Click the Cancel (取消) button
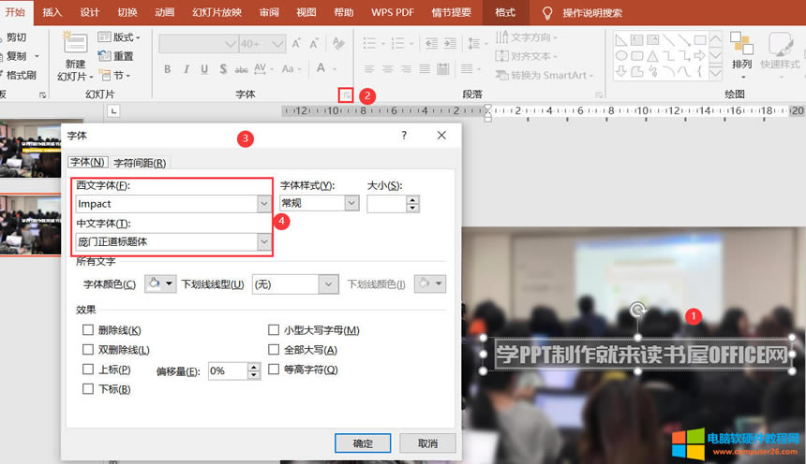Screen dimensions: 806x464 click(426, 443)
